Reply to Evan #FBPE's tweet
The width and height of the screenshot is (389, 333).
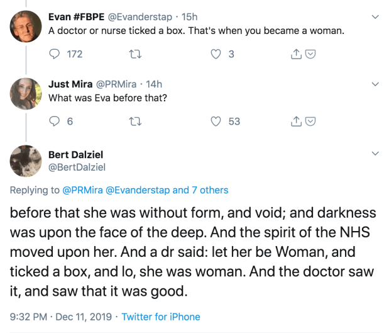(53, 54)
